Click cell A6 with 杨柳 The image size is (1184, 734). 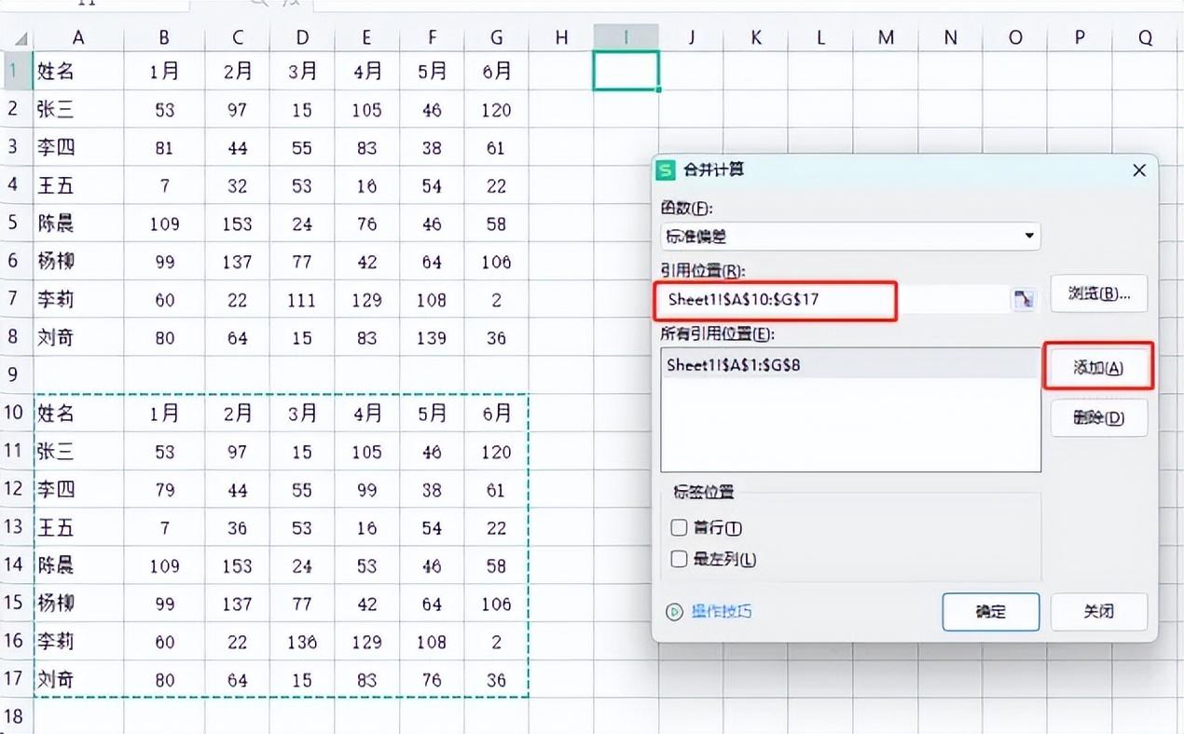pos(78,261)
